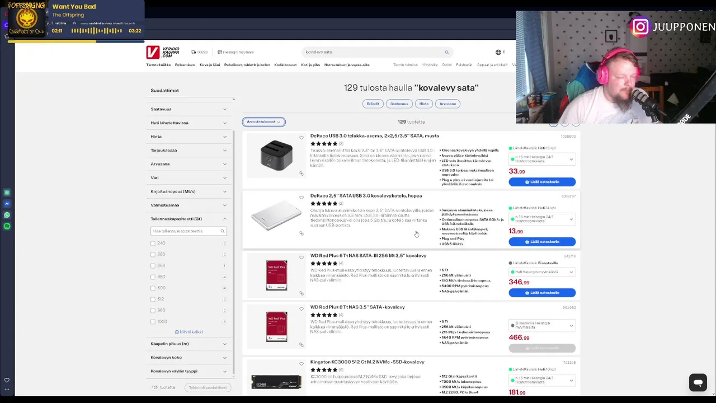The image size is (716, 403).
Task: Open the chat support bubble
Action: (698, 383)
